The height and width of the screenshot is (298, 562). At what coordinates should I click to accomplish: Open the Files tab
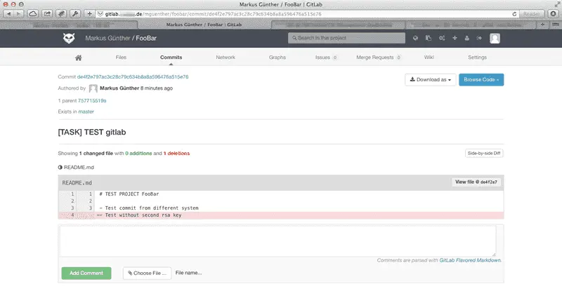pyautogui.click(x=121, y=57)
